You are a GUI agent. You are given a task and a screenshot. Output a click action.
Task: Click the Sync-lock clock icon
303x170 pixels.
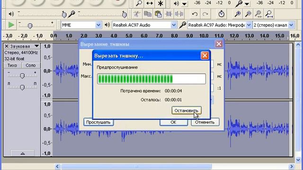[221, 14]
